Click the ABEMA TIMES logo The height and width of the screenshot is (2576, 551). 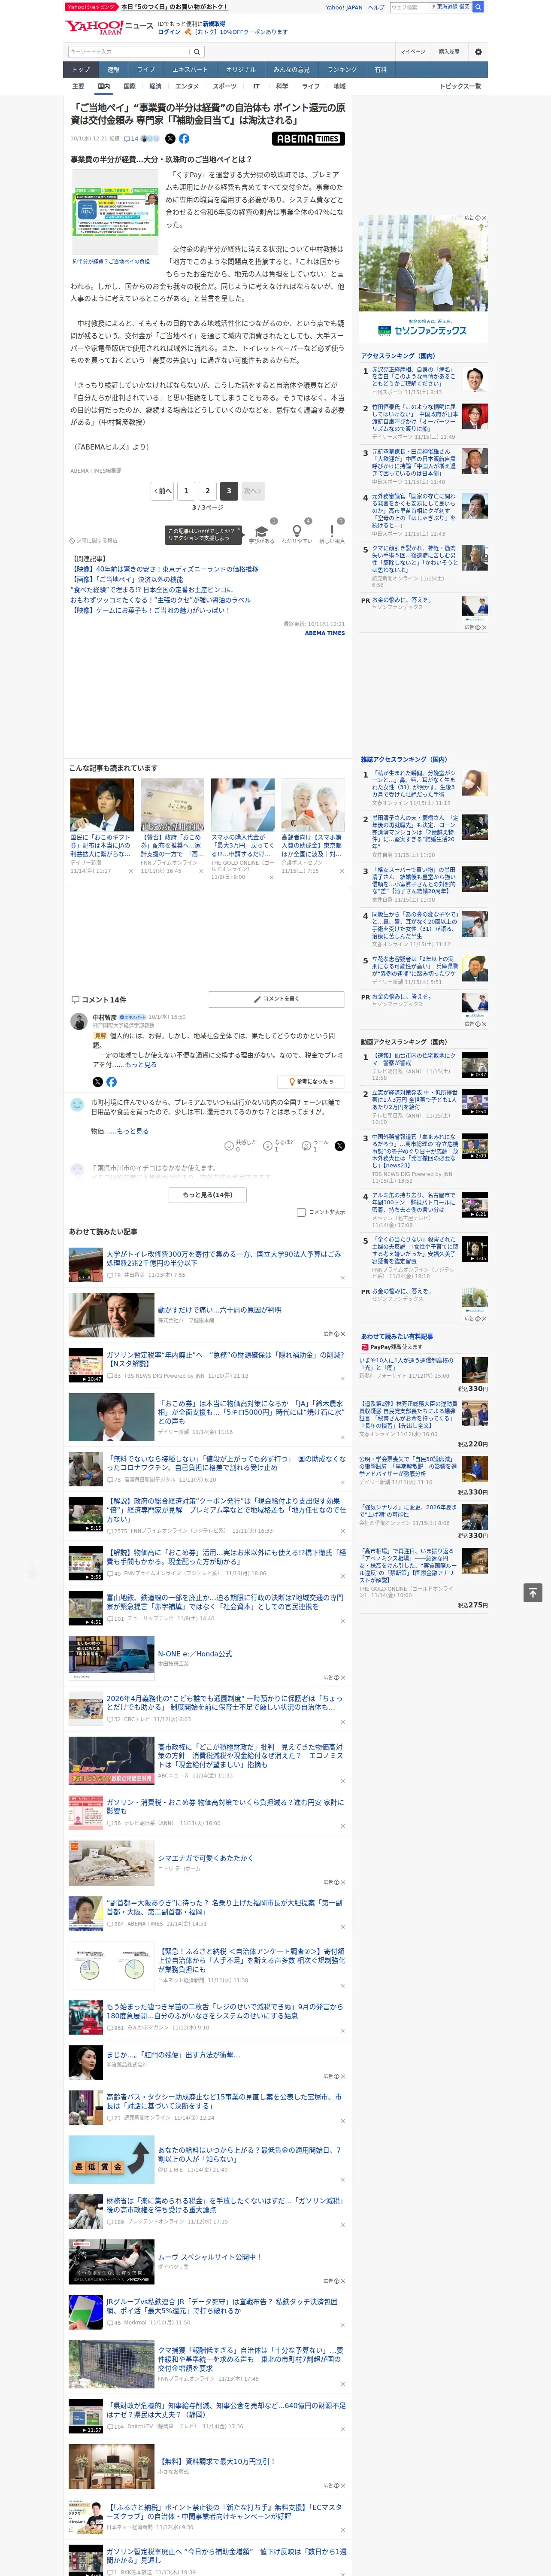(308, 139)
